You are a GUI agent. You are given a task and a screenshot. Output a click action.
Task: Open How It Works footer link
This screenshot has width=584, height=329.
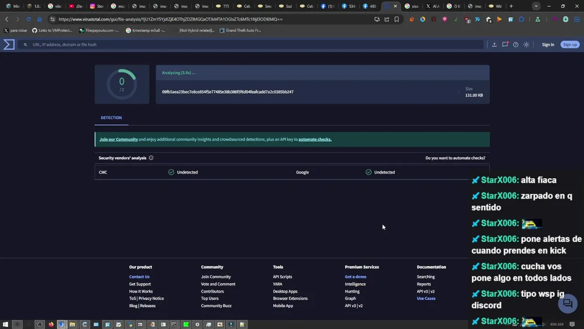pyautogui.click(x=141, y=292)
